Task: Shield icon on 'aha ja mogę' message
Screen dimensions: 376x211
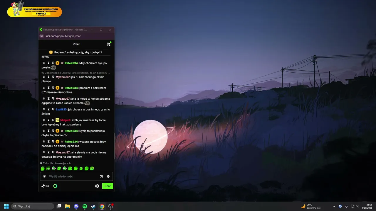Action: click(53, 98)
